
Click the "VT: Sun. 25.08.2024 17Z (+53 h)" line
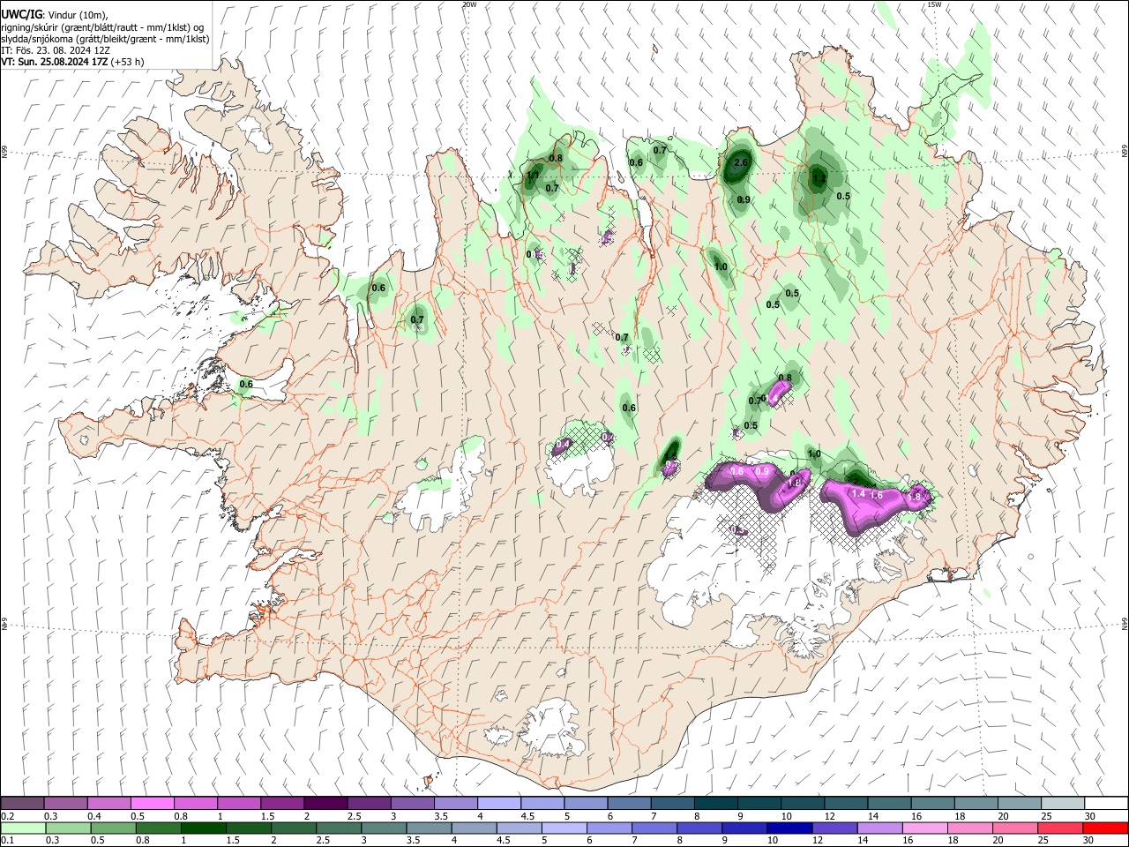click(x=72, y=62)
